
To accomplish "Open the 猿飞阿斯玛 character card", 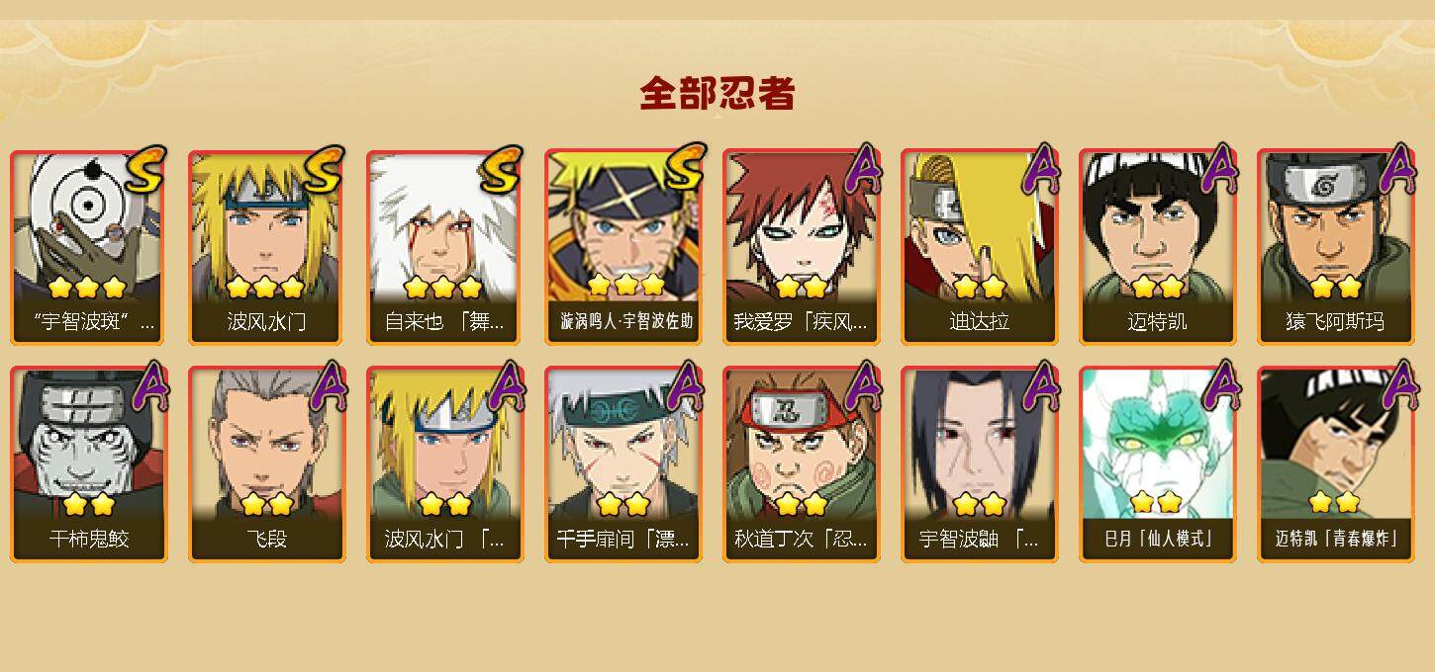I will tap(1336, 247).
